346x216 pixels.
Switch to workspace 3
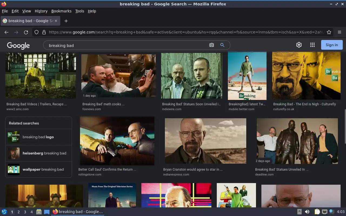click(25, 212)
